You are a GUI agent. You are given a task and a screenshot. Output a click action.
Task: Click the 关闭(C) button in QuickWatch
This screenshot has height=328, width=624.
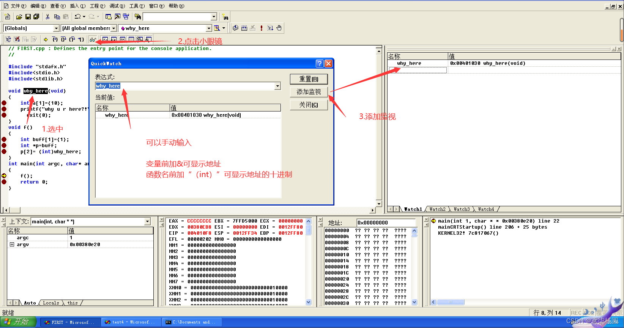pyautogui.click(x=309, y=105)
